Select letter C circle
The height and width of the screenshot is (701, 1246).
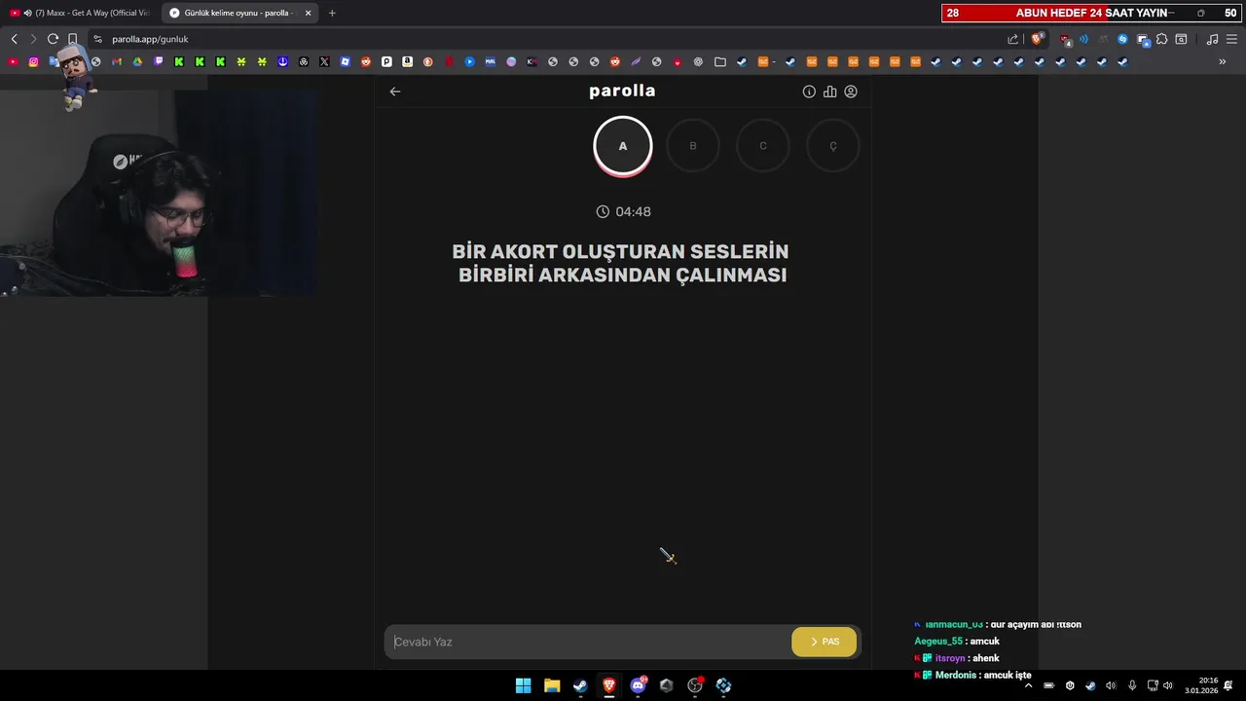[763, 146]
